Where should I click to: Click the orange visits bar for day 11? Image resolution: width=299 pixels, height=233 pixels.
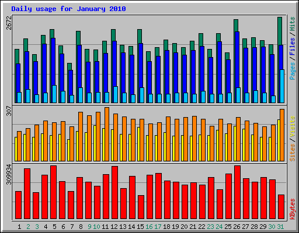[x=107, y=134]
